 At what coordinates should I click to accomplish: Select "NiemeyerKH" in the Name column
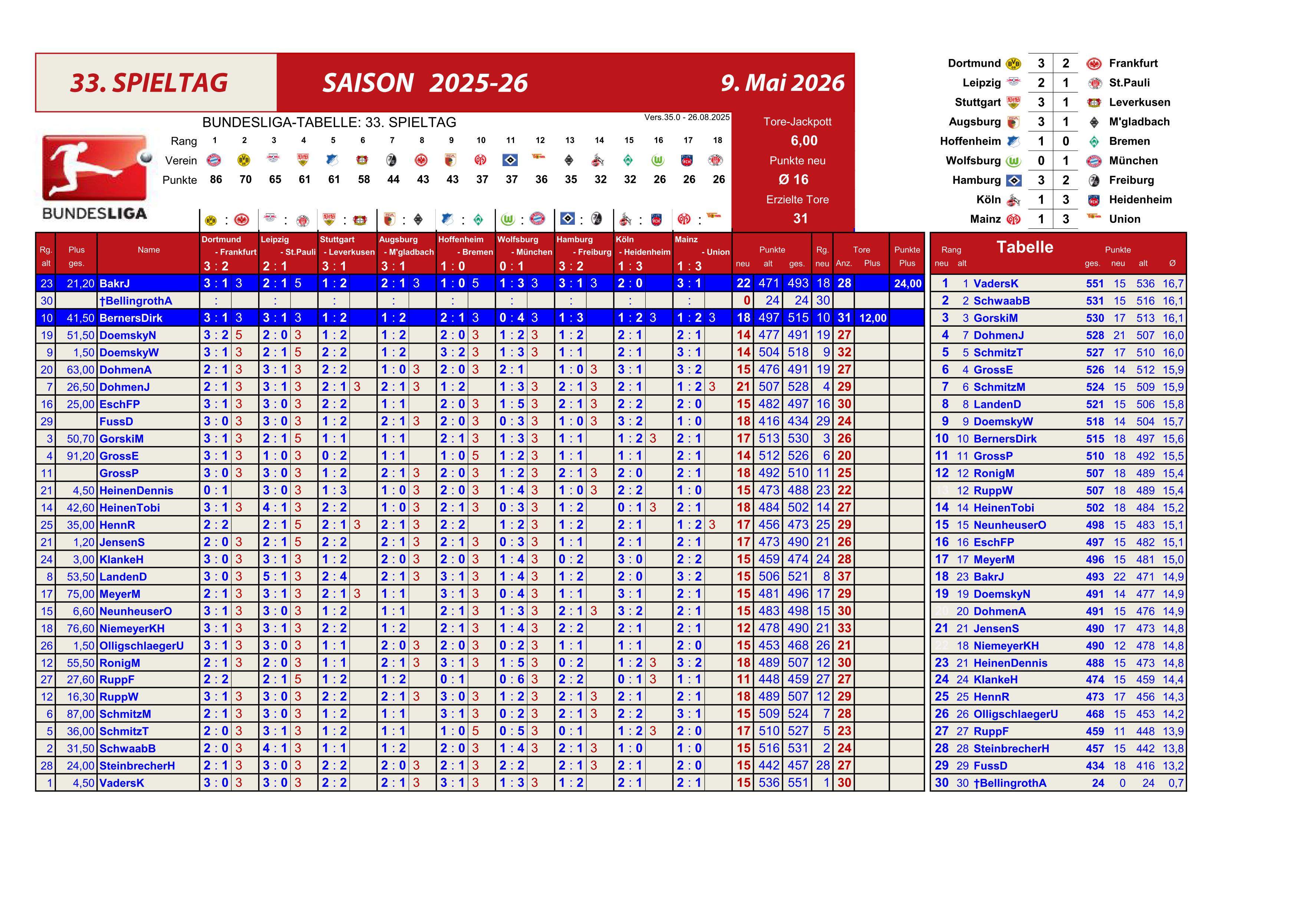tap(132, 628)
